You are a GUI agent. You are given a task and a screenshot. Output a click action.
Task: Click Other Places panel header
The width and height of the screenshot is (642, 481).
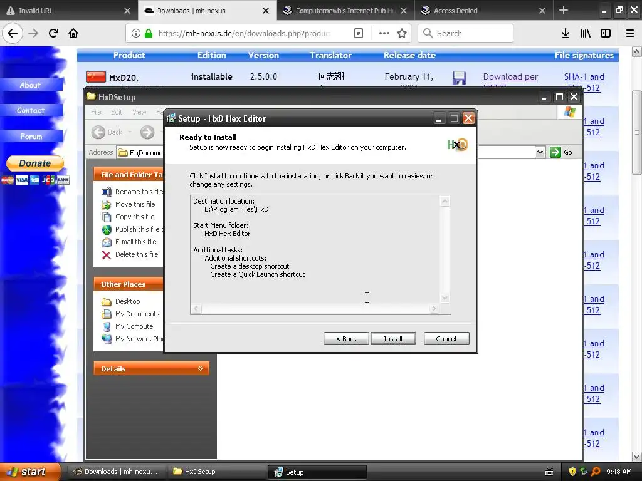pos(128,284)
